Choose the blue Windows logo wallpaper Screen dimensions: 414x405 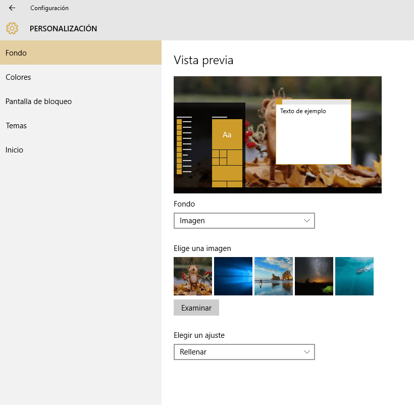[233, 276]
